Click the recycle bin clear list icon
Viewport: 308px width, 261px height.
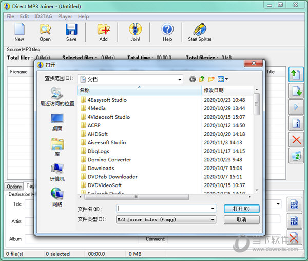[x=296, y=156]
